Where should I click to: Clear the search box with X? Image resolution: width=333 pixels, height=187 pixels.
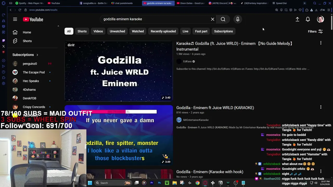213,19
